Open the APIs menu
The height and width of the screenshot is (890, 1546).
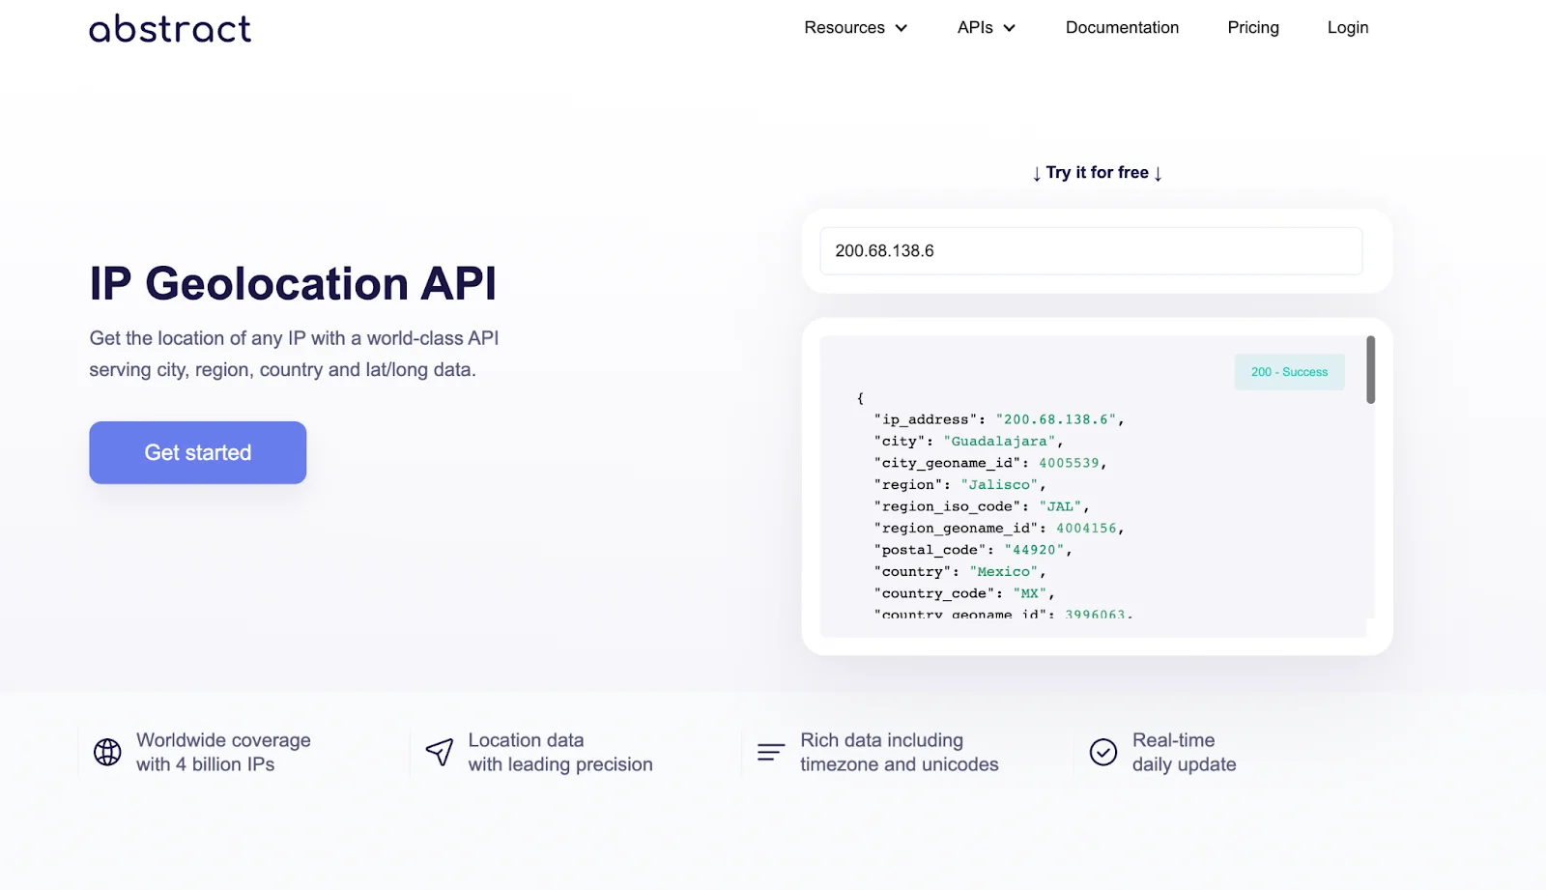pyautogui.click(x=987, y=28)
